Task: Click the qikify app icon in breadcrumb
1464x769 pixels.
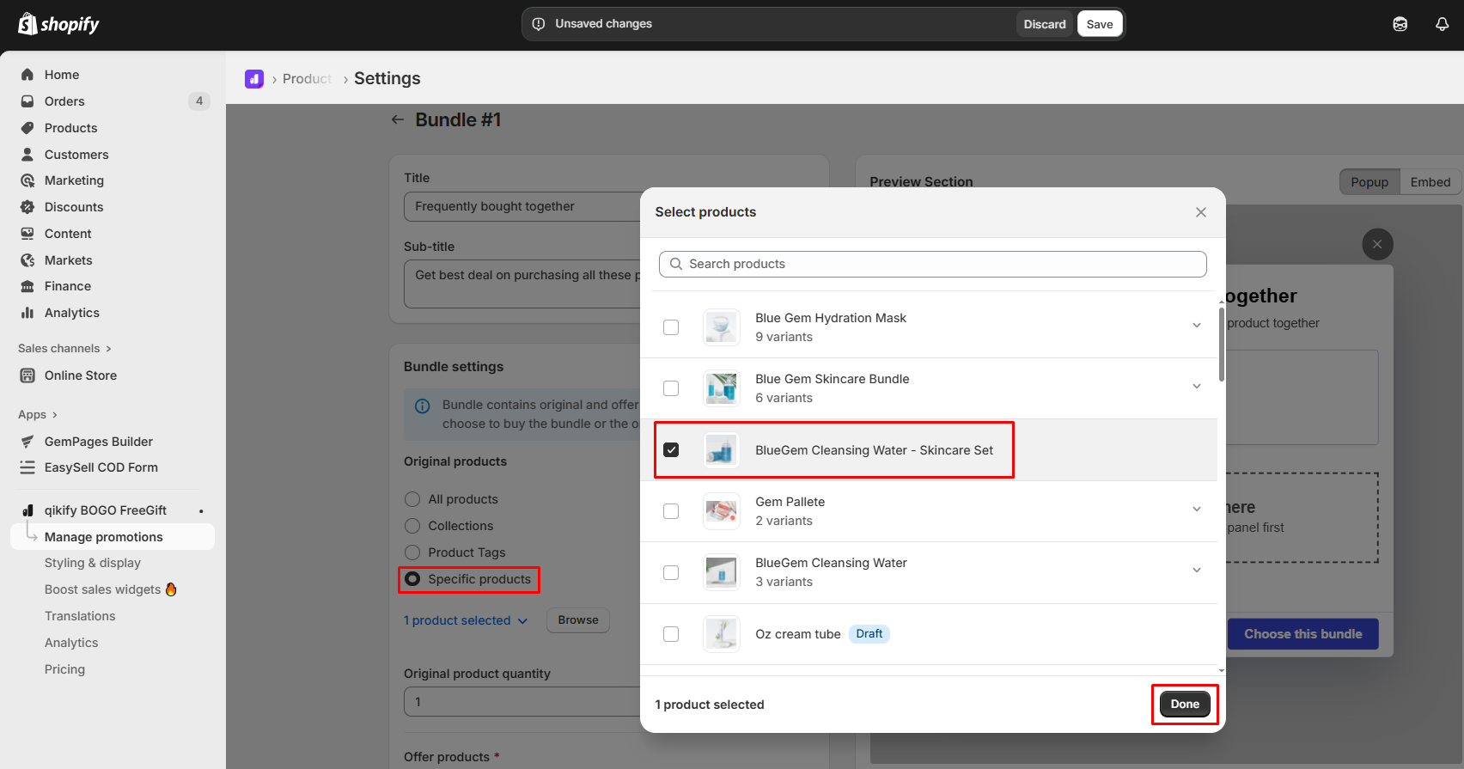Action: pos(254,79)
